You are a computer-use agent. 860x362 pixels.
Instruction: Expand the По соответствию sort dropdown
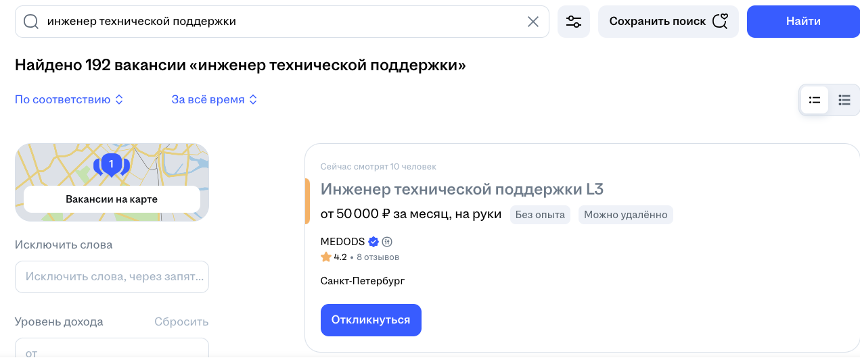click(69, 99)
